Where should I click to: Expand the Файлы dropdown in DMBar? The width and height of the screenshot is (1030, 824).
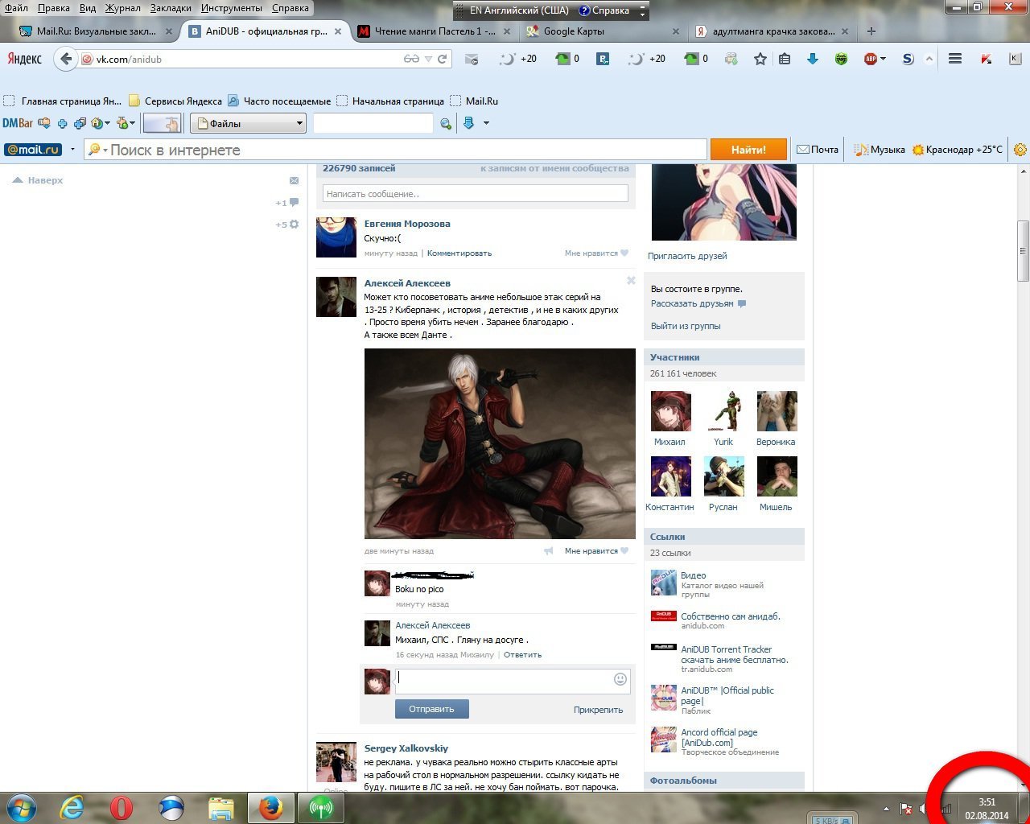click(x=299, y=123)
